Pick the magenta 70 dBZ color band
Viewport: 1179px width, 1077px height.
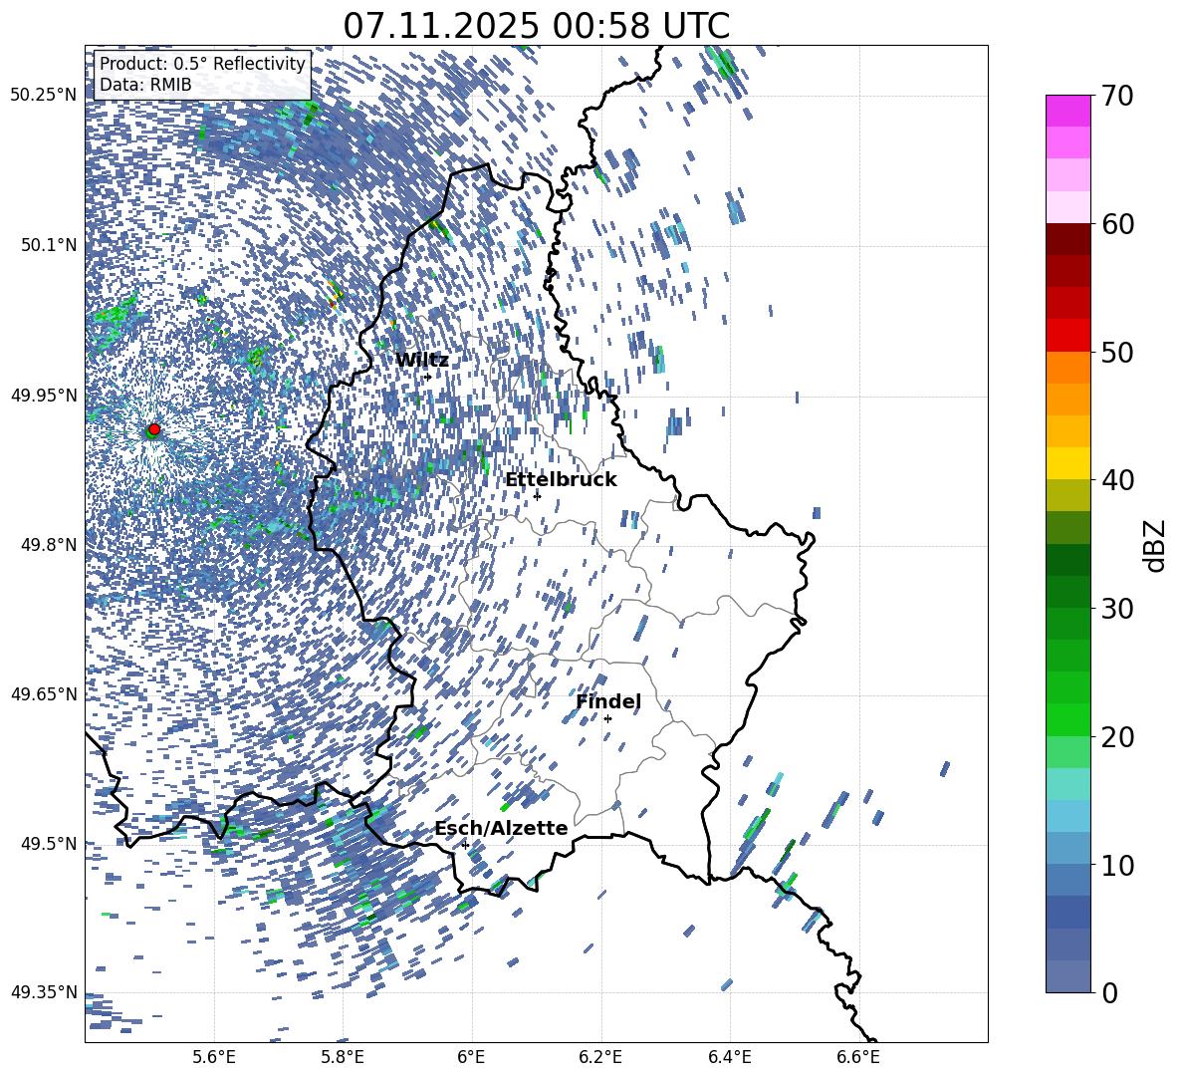[x=1068, y=111]
